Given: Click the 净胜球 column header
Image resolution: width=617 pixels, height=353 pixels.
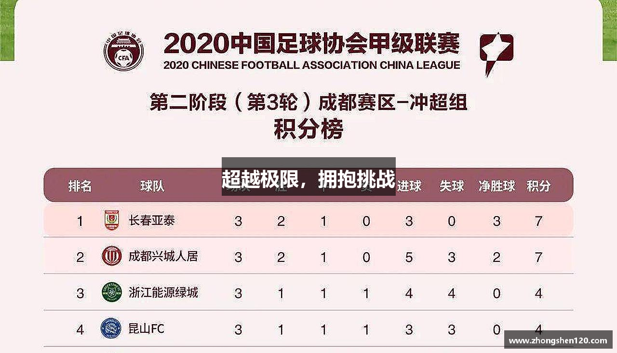Looking at the screenshot, I should coord(497,186).
